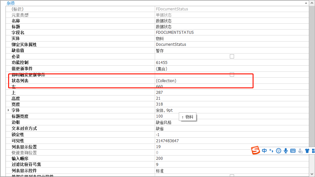Click the 文本对齐方式 value 缺省
Image resolution: width=315 pixels, height=177 pixels.
160,129
